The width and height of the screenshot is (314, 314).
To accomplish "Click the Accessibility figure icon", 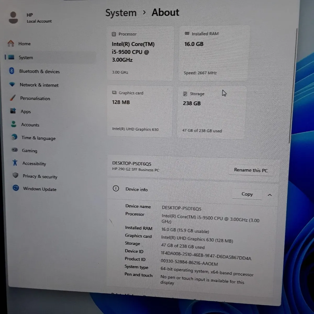I will (x=15, y=163).
